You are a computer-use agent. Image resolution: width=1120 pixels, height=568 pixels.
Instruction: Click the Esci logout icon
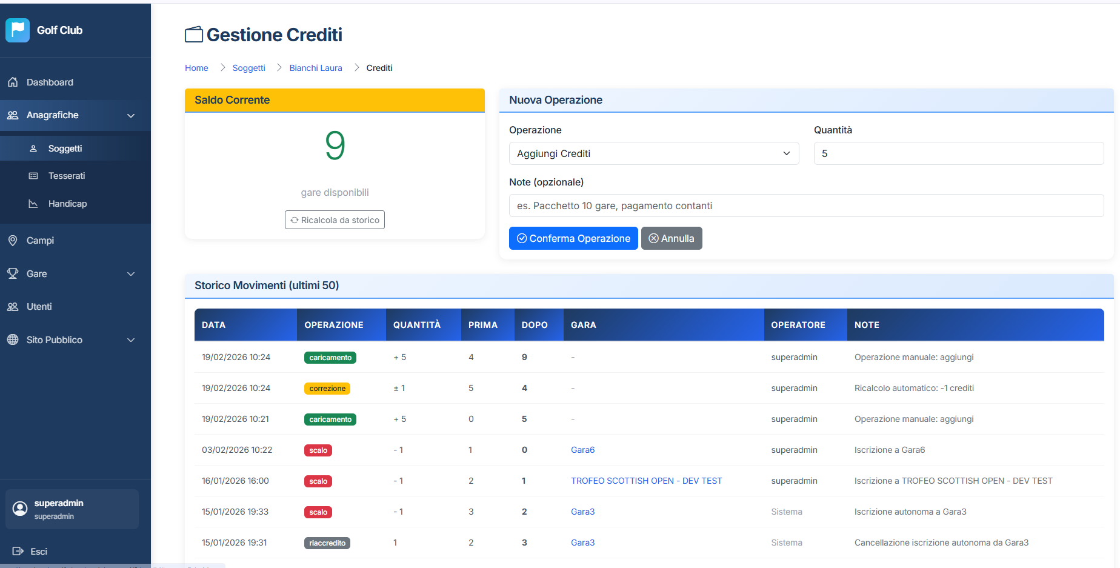18,551
